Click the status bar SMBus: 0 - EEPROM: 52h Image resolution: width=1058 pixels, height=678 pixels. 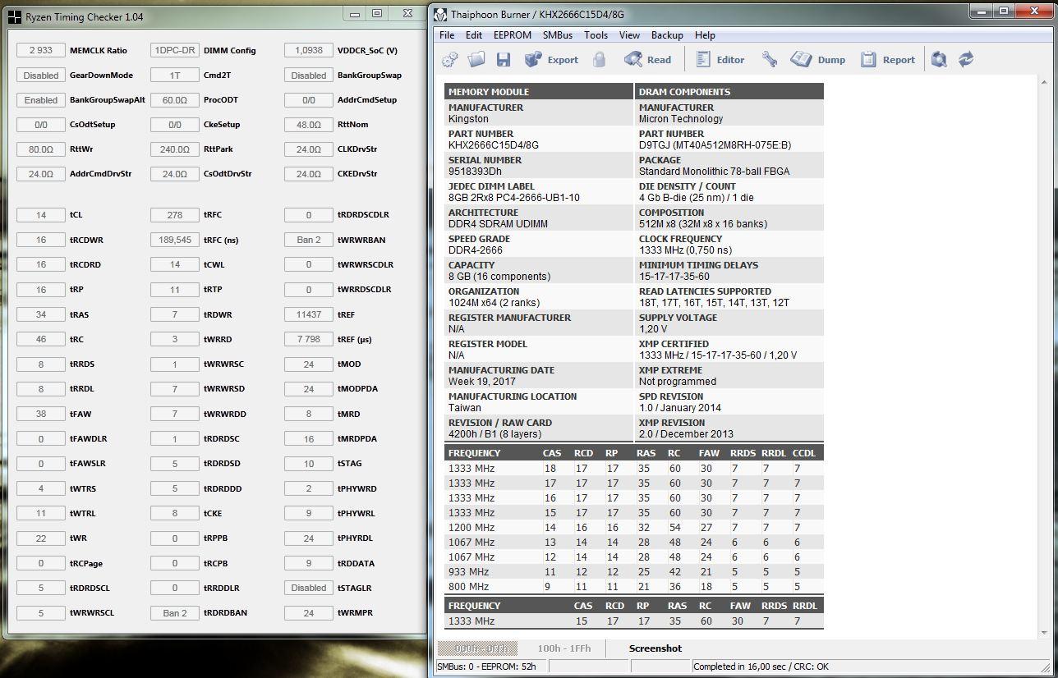tap(486, 667)
